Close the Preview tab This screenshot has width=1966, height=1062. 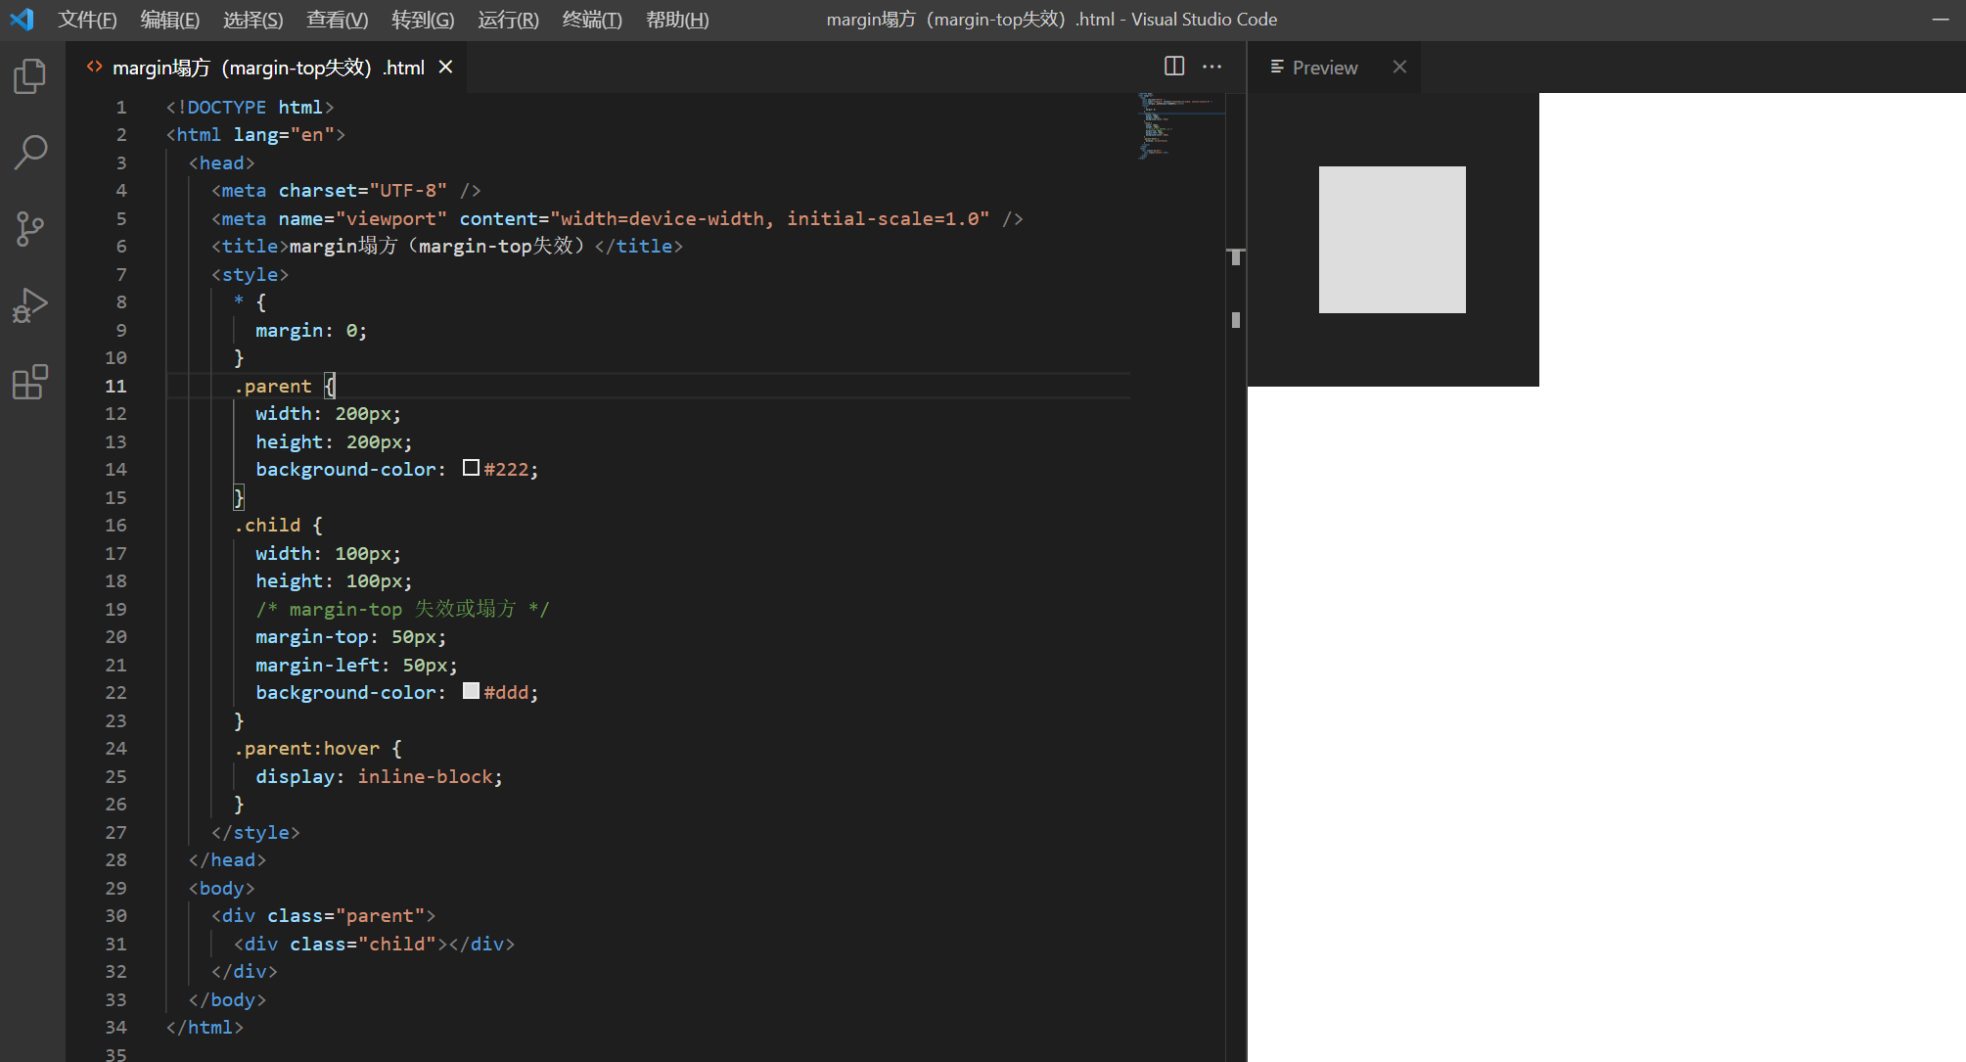[x=1399, y=67]
